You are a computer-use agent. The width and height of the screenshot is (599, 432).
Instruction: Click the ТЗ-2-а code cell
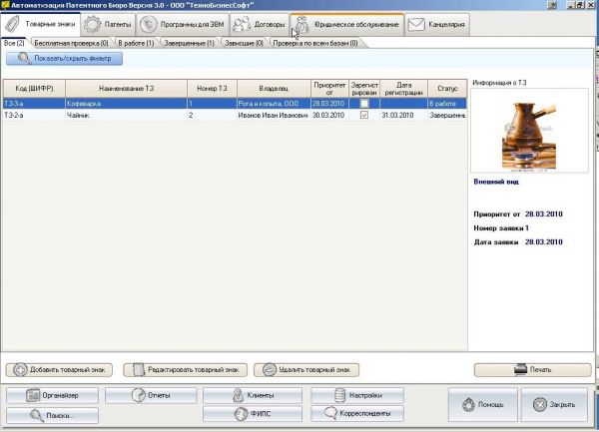[x=34, y=115]
